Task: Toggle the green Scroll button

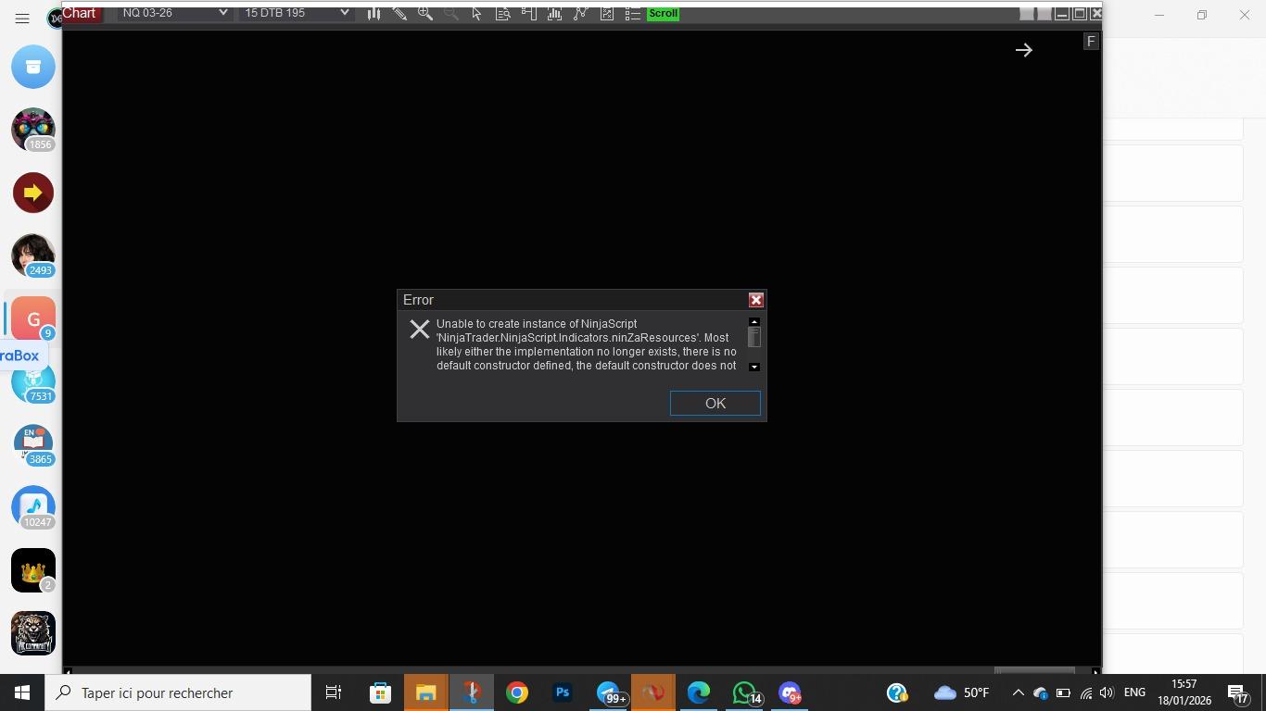Action: (x=663, y=14)
